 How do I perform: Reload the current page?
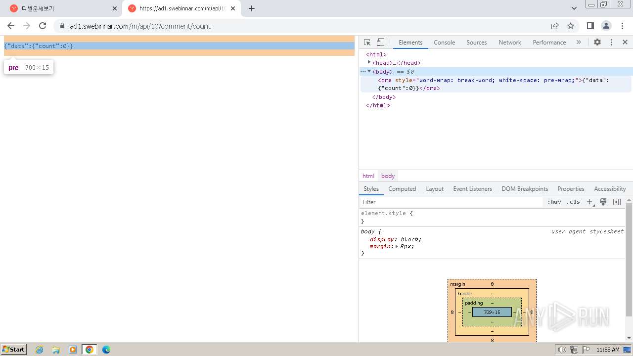[43, 26]
